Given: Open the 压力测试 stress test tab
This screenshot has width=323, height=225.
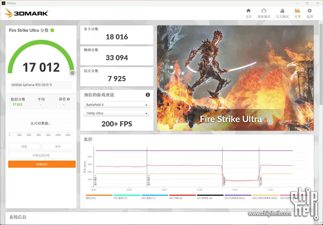Looking at the screenshot, I should [x=282, y=14].
